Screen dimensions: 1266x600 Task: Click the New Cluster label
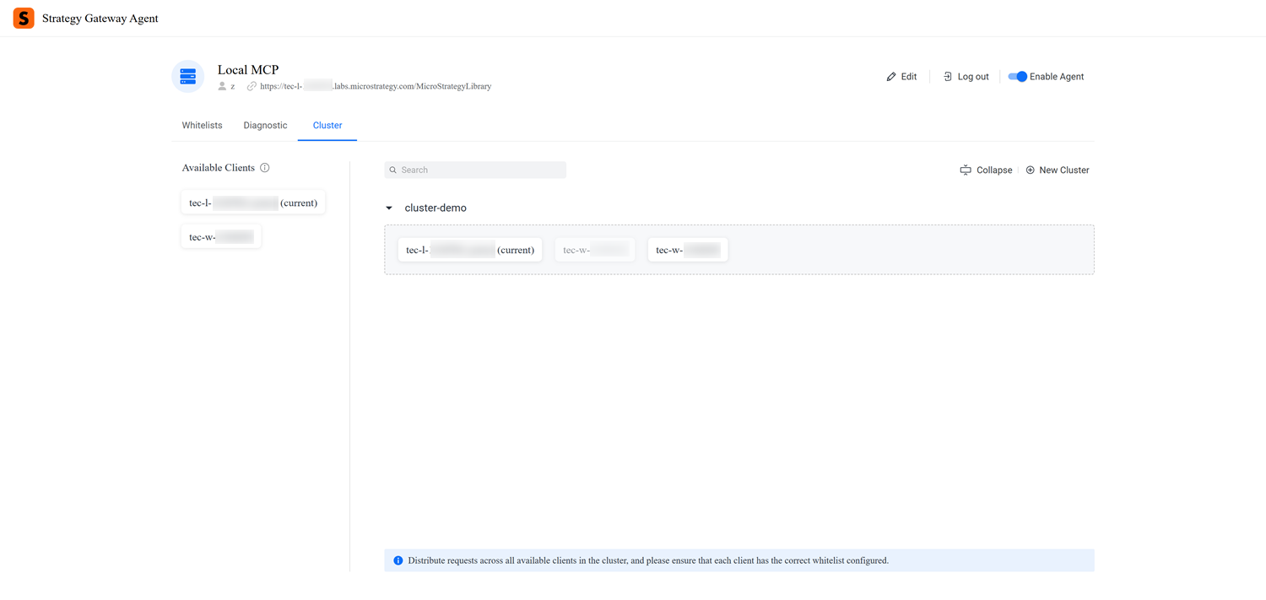[1063, 170]
